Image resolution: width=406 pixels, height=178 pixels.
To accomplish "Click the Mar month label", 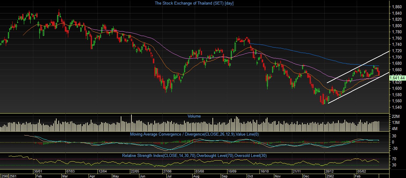I will (65, 176).
